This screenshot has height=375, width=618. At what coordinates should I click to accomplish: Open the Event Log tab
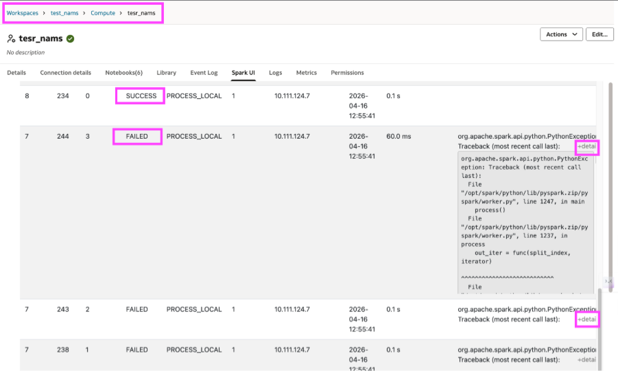[x=204, y=73]
